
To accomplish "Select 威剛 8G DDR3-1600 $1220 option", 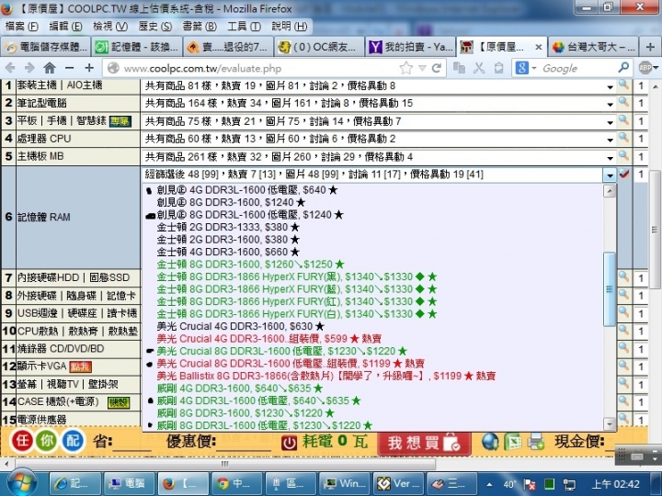I will (245, 413).
